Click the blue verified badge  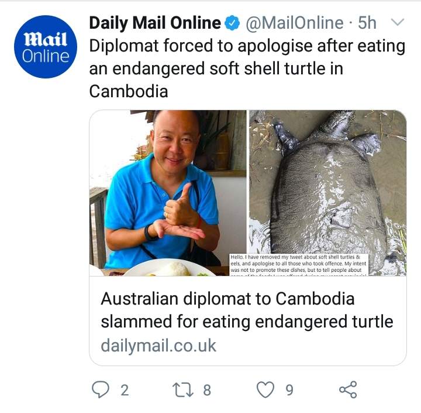point(232,23)
